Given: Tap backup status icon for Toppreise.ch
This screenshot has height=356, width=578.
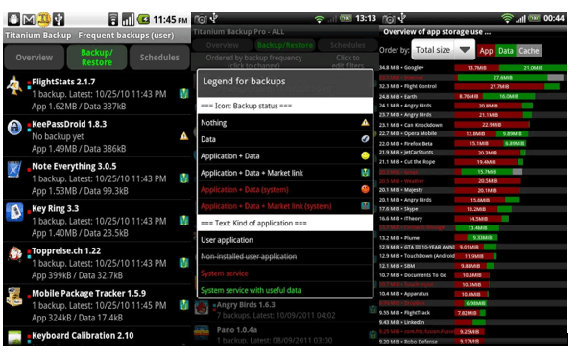Looking at the screenshot, I should pyautogui.click(x=183, y=263).
